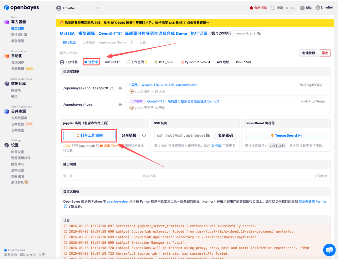Screen dimensions: 338x259
Task: Click the red 停止 button
Action: 325,53
